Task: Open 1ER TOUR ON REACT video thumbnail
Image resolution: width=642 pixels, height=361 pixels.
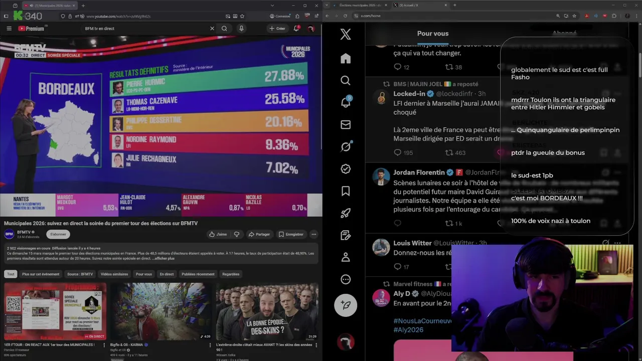Action: [55, 311]
